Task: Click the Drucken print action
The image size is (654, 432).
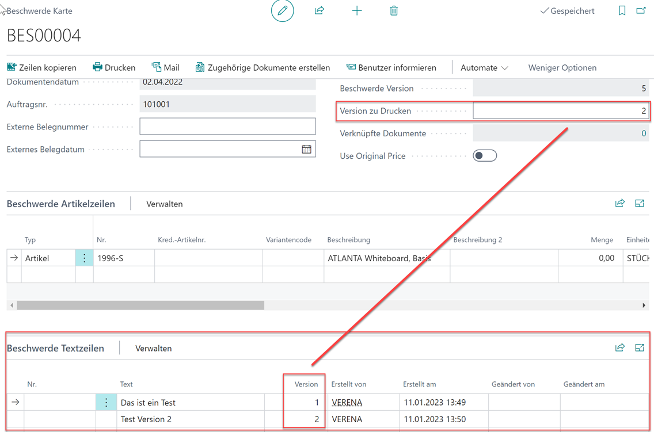Action: click(x=114, y=67)
